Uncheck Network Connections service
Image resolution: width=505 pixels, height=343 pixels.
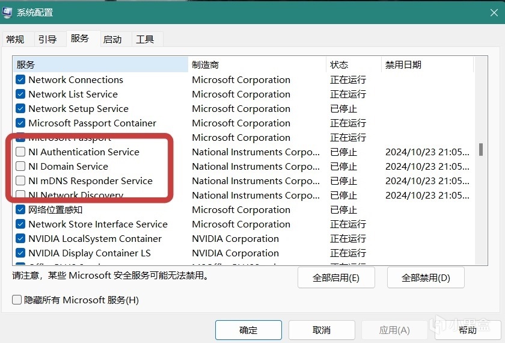click(21, 80)
